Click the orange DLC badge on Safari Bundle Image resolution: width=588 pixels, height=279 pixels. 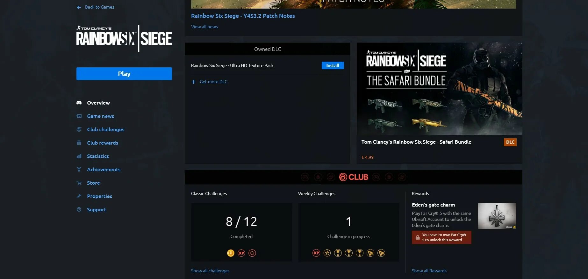tap(510, 142)
